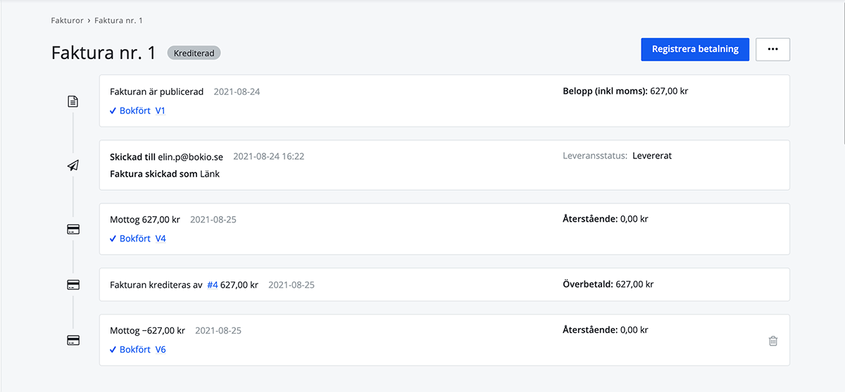This screenshot has width=845, height=392.
Task: Go back to Fakturor in breadcrumb
Action: pyautogui.click(x=68, y=20)
